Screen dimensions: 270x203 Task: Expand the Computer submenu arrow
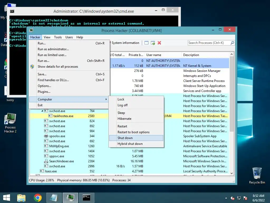(106, 99)
